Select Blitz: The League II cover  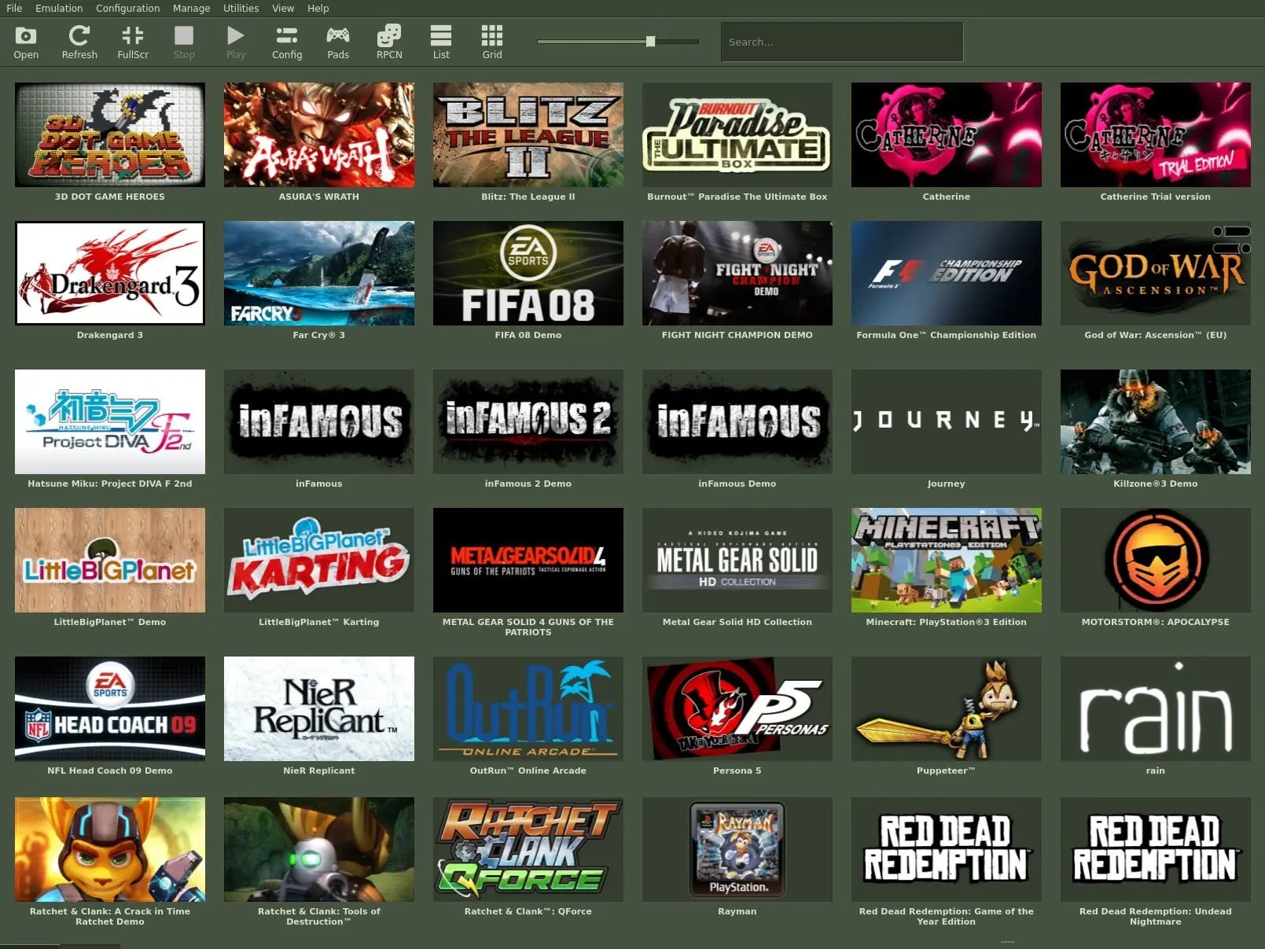click(528, 134)
